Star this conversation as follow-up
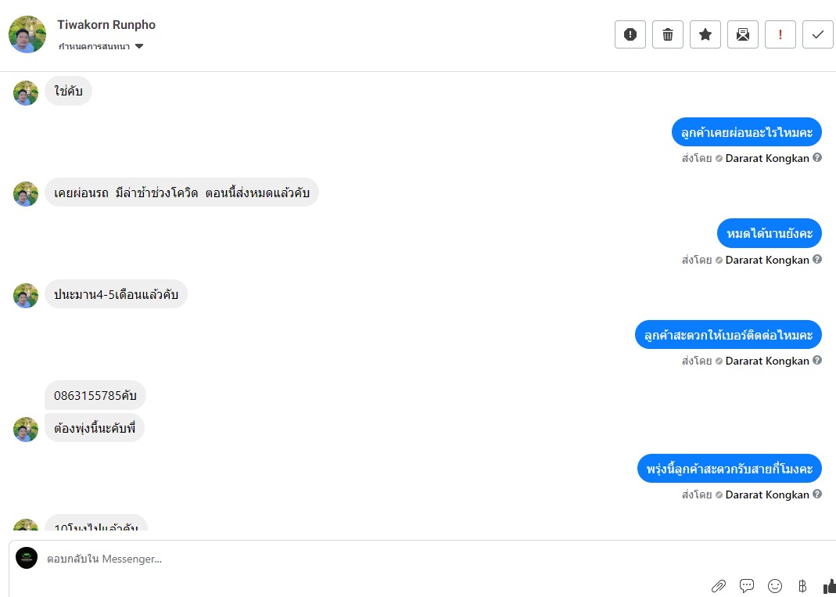The image size is (836, 597). [x=705, y=34]
